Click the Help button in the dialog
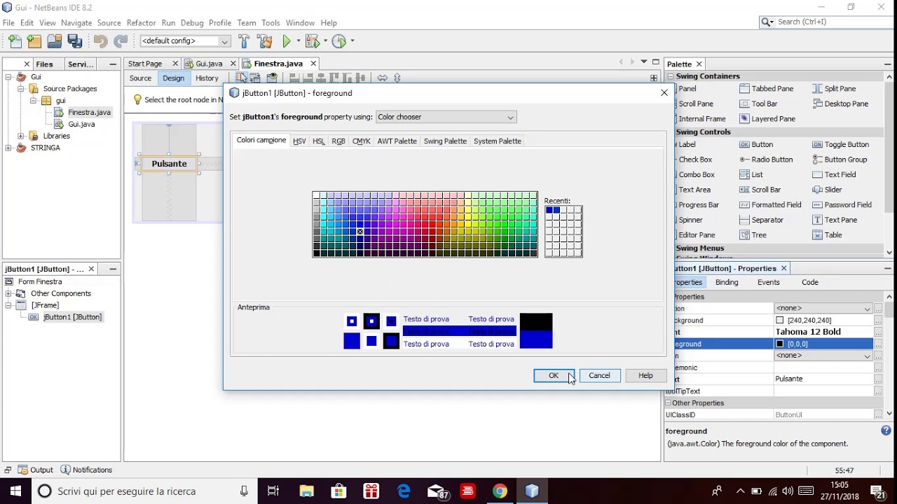The width and height of the screenshot is (897, 504). click(x=645, y=376)
